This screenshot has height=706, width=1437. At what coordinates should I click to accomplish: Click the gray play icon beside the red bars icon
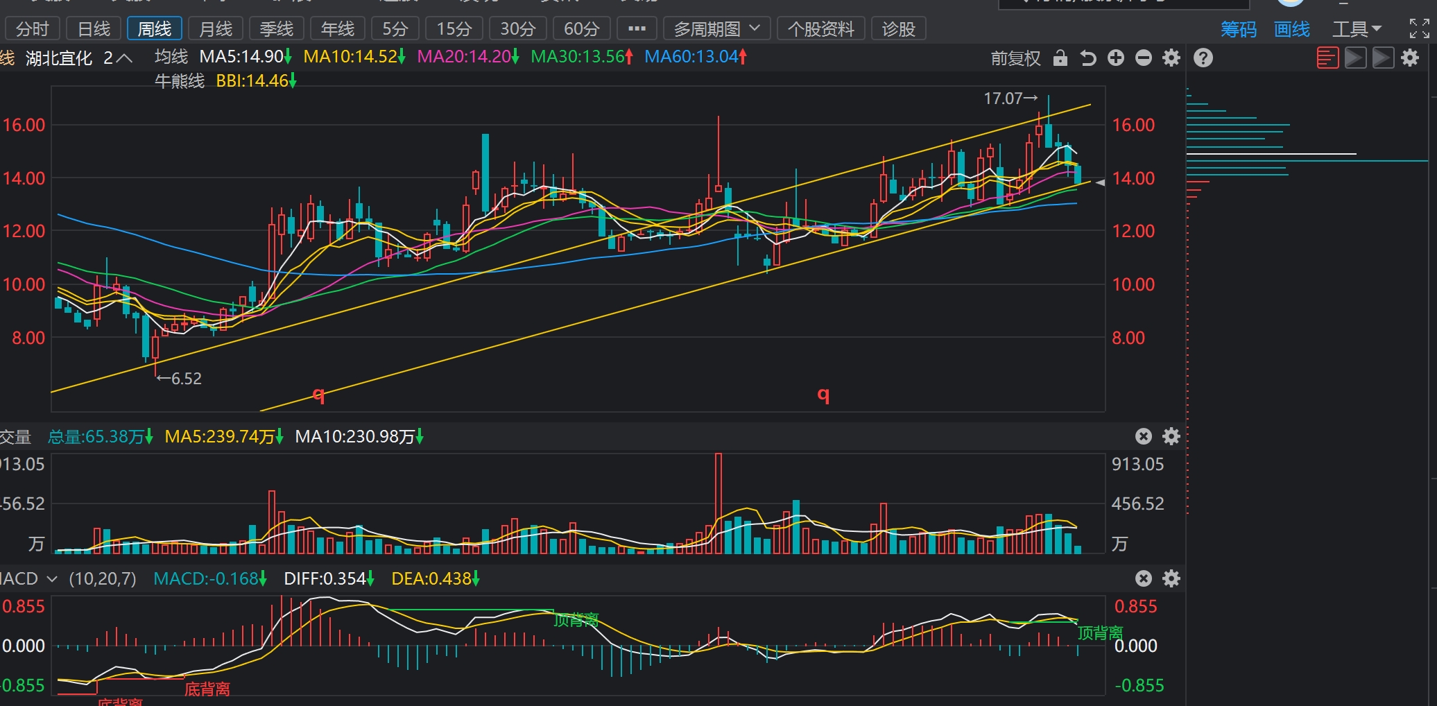(x=1355, y=58)
